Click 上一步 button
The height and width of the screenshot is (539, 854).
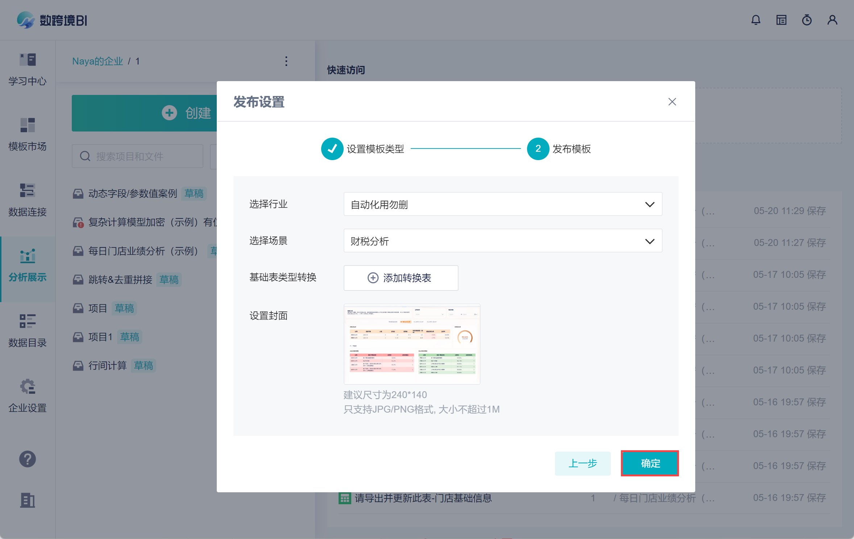tap(583, 463)
